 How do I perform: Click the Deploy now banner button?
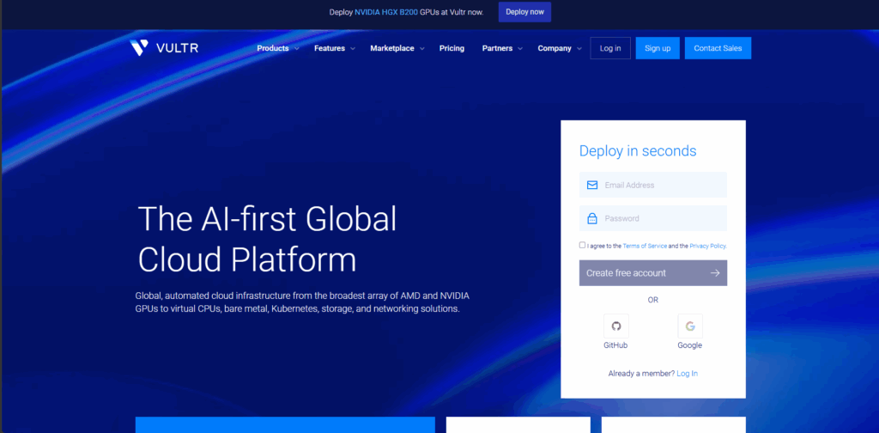[524, 12]
